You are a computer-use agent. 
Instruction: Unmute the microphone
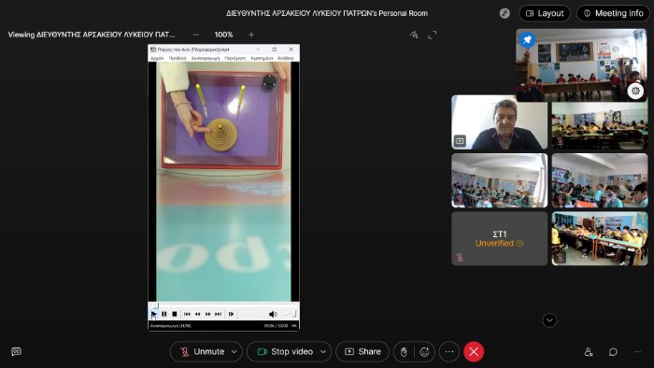click(203, 352)
